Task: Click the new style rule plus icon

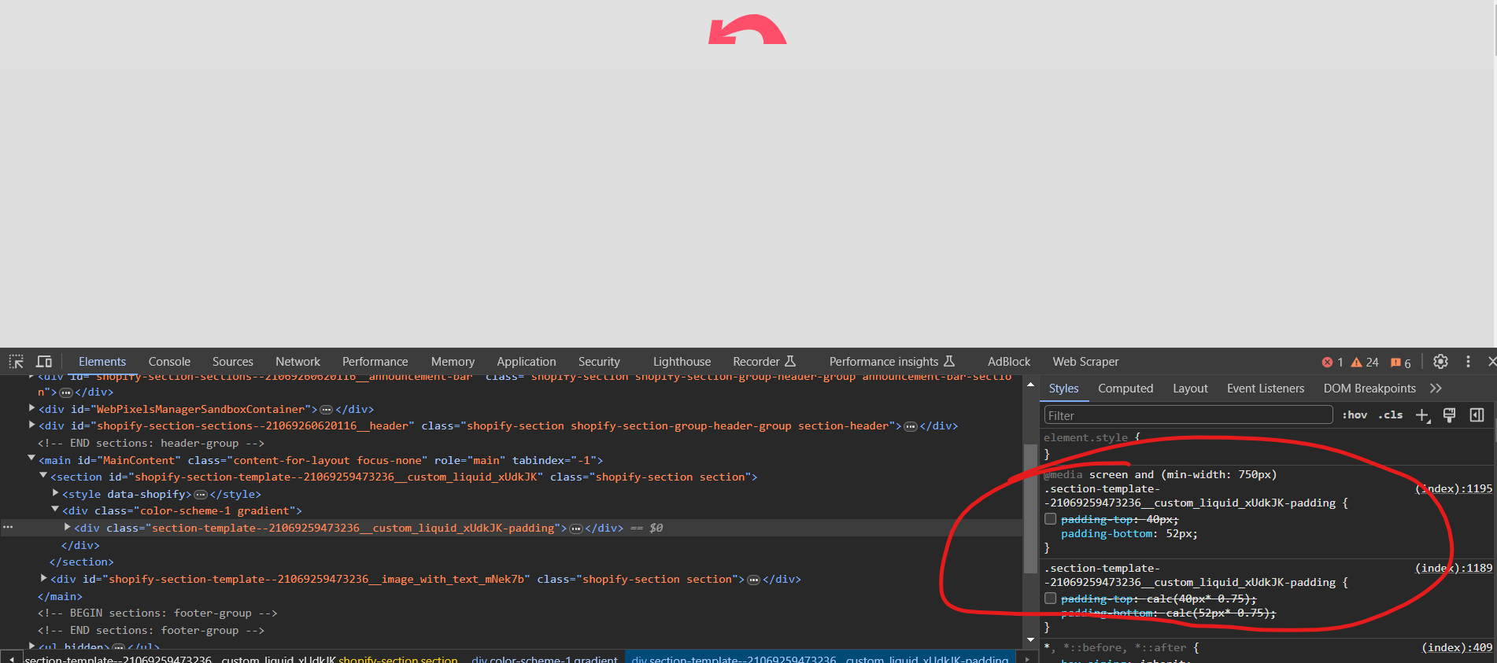Action: click(1422, 415)
